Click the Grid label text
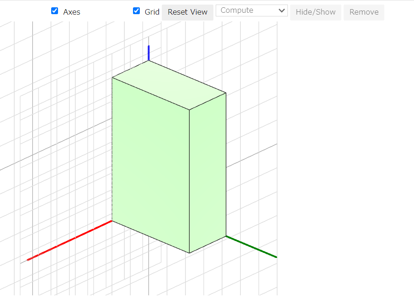Image resolution: width=414 pixels, height=299 pixels. (152, 12)
